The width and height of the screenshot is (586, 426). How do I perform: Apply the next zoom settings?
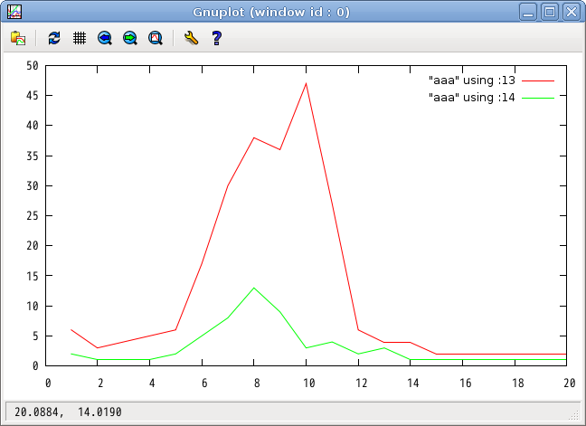(x=130, y=38)
